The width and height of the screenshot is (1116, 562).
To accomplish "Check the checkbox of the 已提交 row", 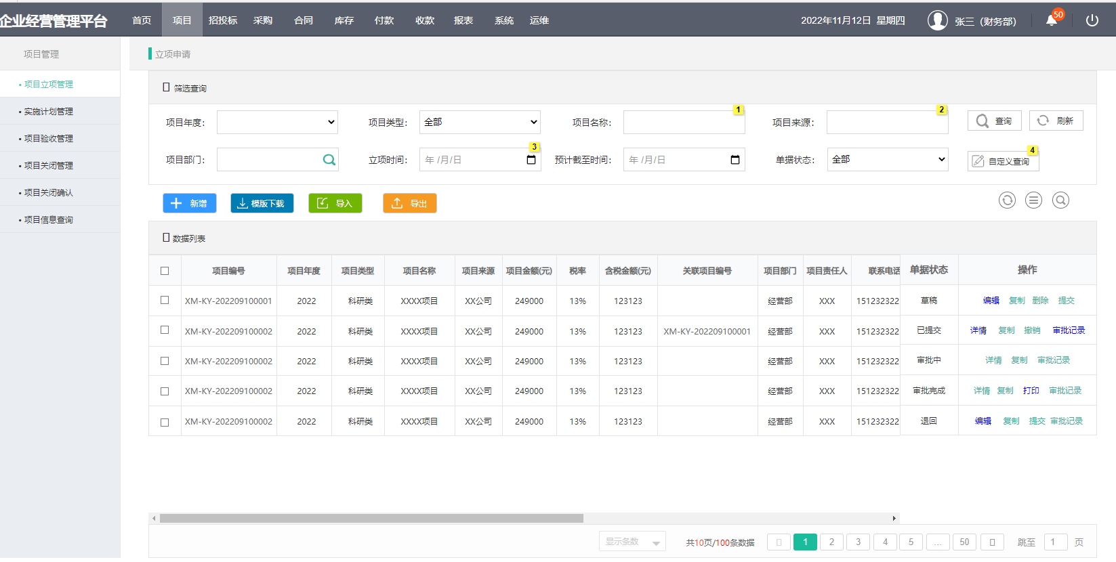I will point(165,330).
